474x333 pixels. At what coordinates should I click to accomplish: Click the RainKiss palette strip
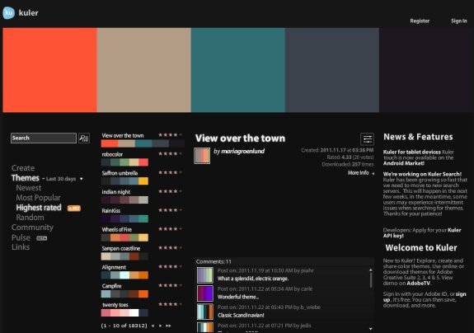tap(124, 218)
